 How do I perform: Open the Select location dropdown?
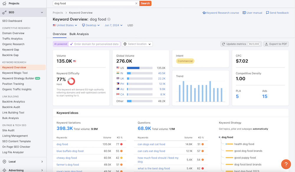tap(137, 44)
